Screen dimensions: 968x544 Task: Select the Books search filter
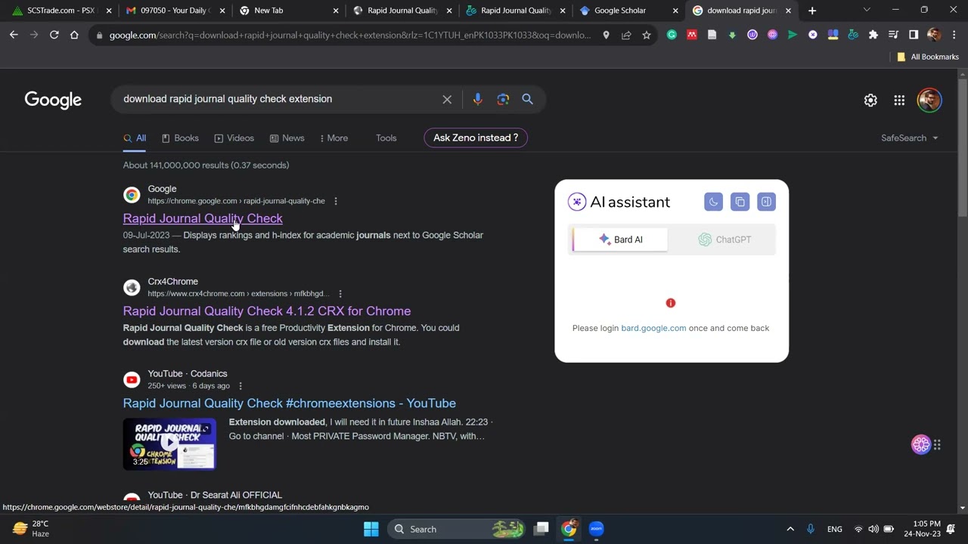click(180, 138)
